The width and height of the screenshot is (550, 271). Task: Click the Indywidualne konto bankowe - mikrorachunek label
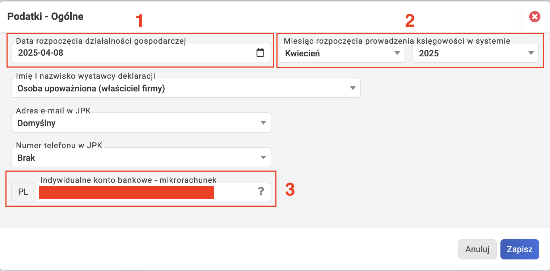128,180
